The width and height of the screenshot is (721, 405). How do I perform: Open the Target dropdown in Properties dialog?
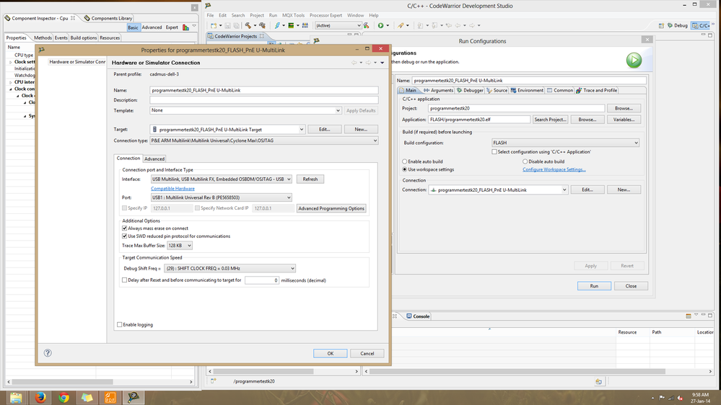click(302, 130)
